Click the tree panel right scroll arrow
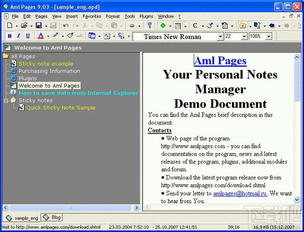This screenshot has height=232, width=304. pos(137,208)
